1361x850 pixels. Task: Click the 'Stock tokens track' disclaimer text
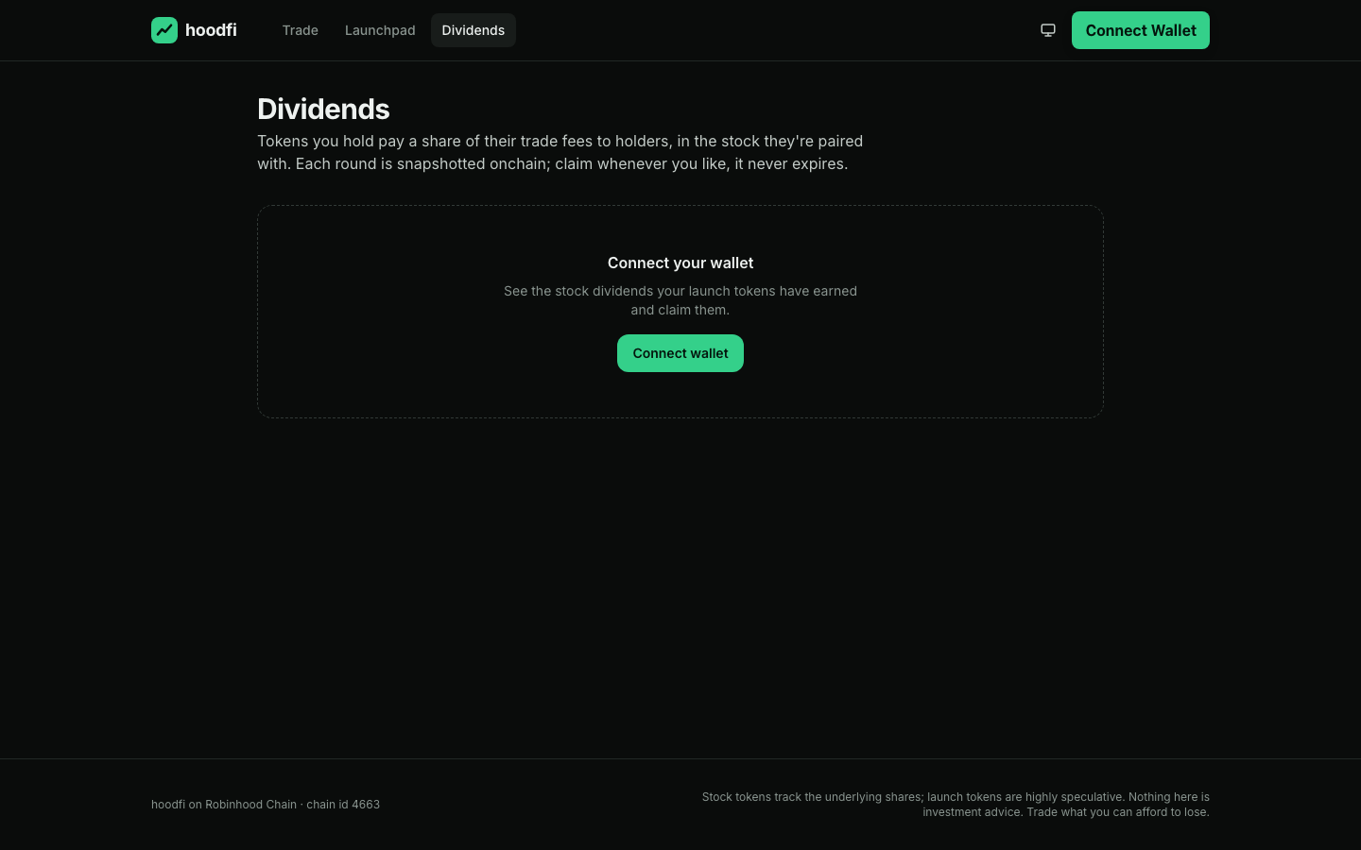(956, 805)
